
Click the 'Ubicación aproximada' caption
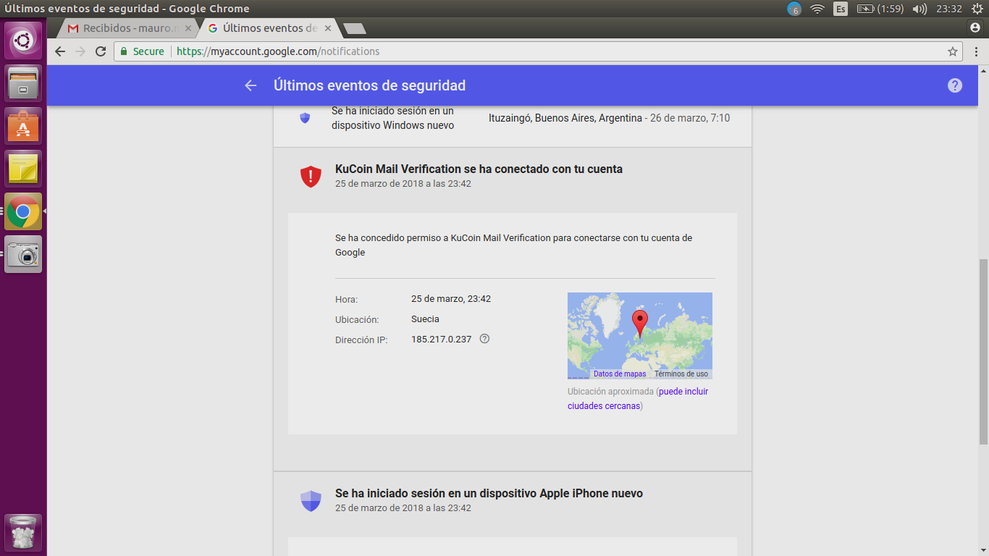point(610,391)
